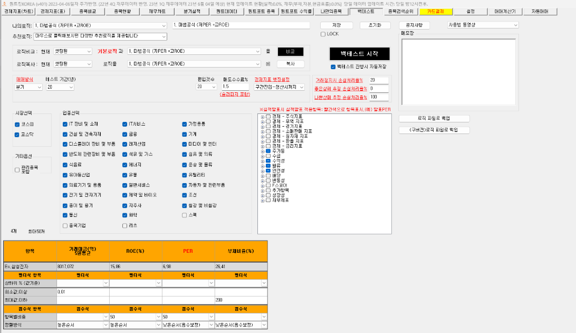This screenshot has height=333, width=576.
Task: Open the 공지사항 button
Action: [414, 25]
